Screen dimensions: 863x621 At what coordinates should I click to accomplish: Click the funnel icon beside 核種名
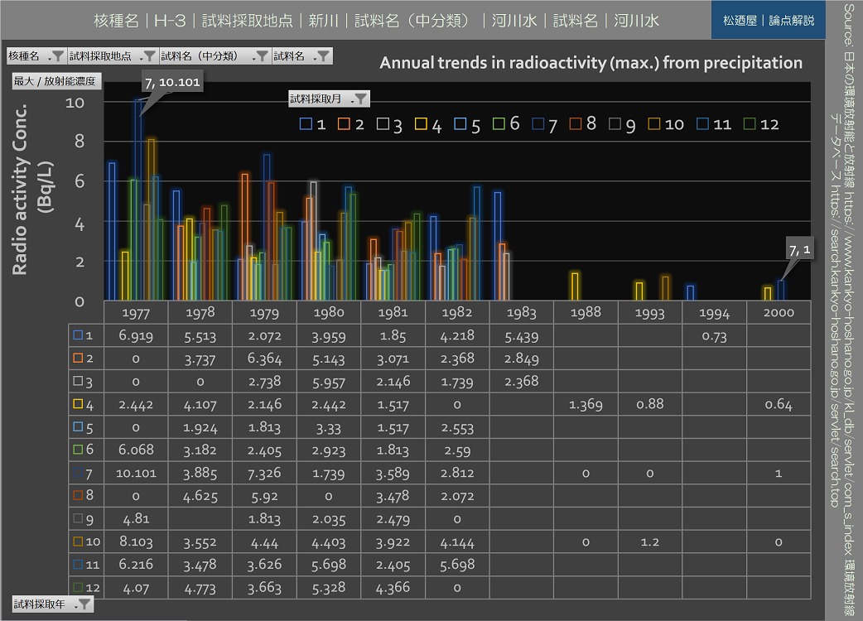[x=57, y=56]
